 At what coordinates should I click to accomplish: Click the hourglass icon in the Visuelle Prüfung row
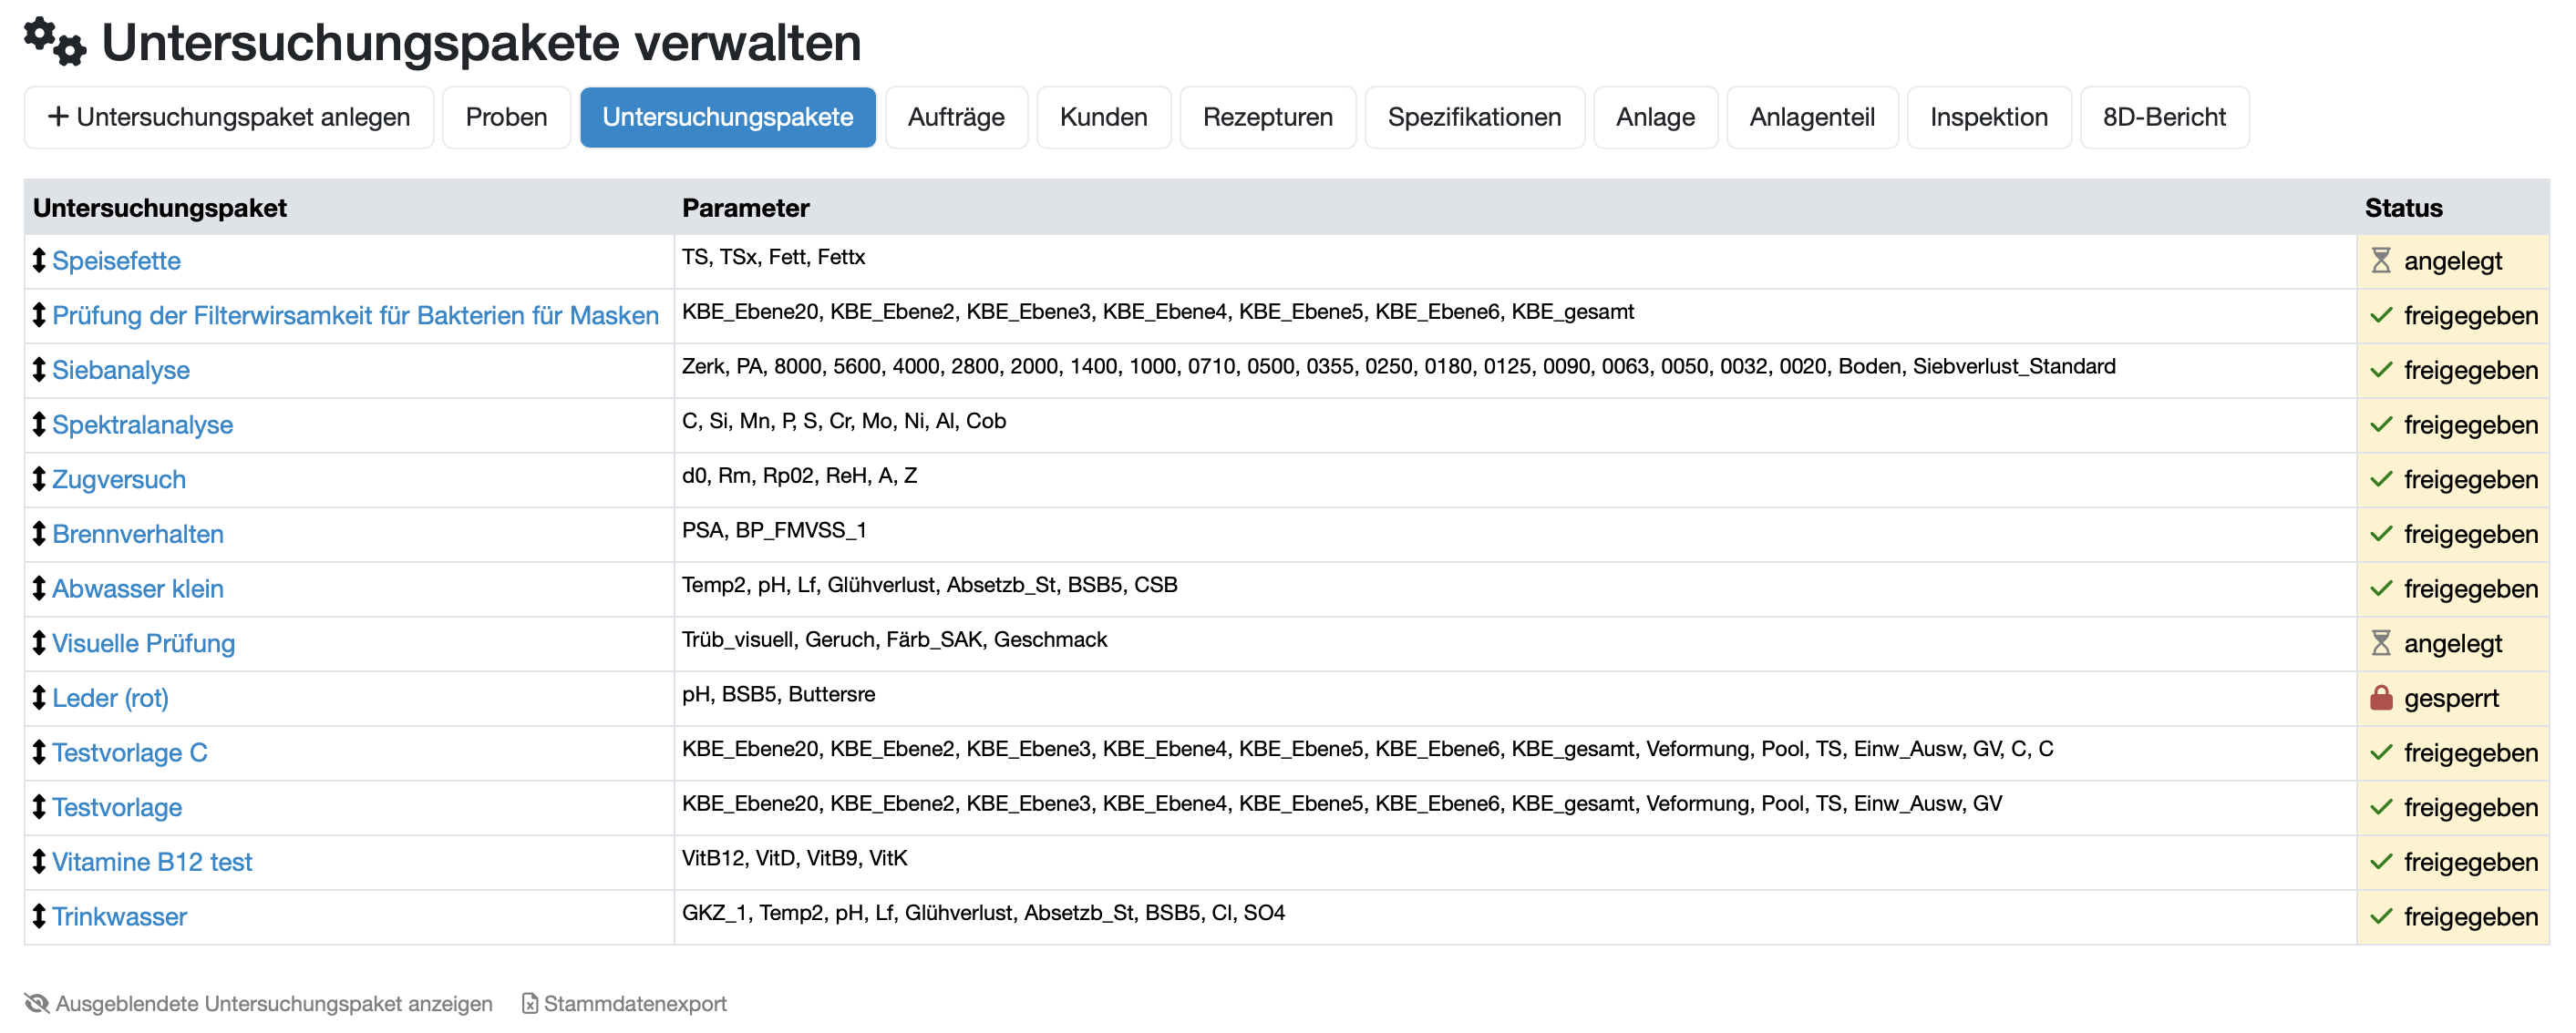(x=2381, y=643)
